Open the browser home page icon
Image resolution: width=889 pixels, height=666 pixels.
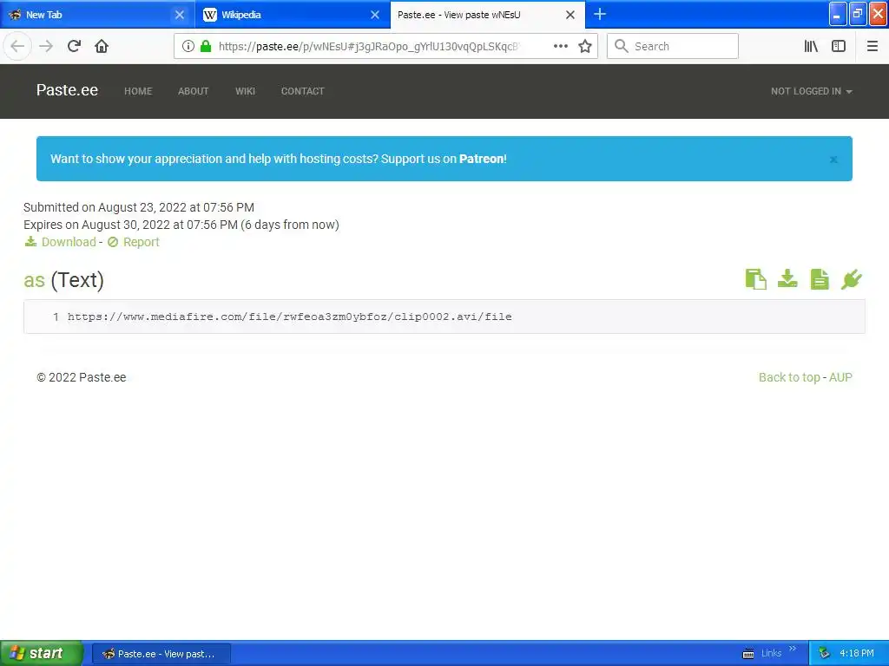point(102,46)
